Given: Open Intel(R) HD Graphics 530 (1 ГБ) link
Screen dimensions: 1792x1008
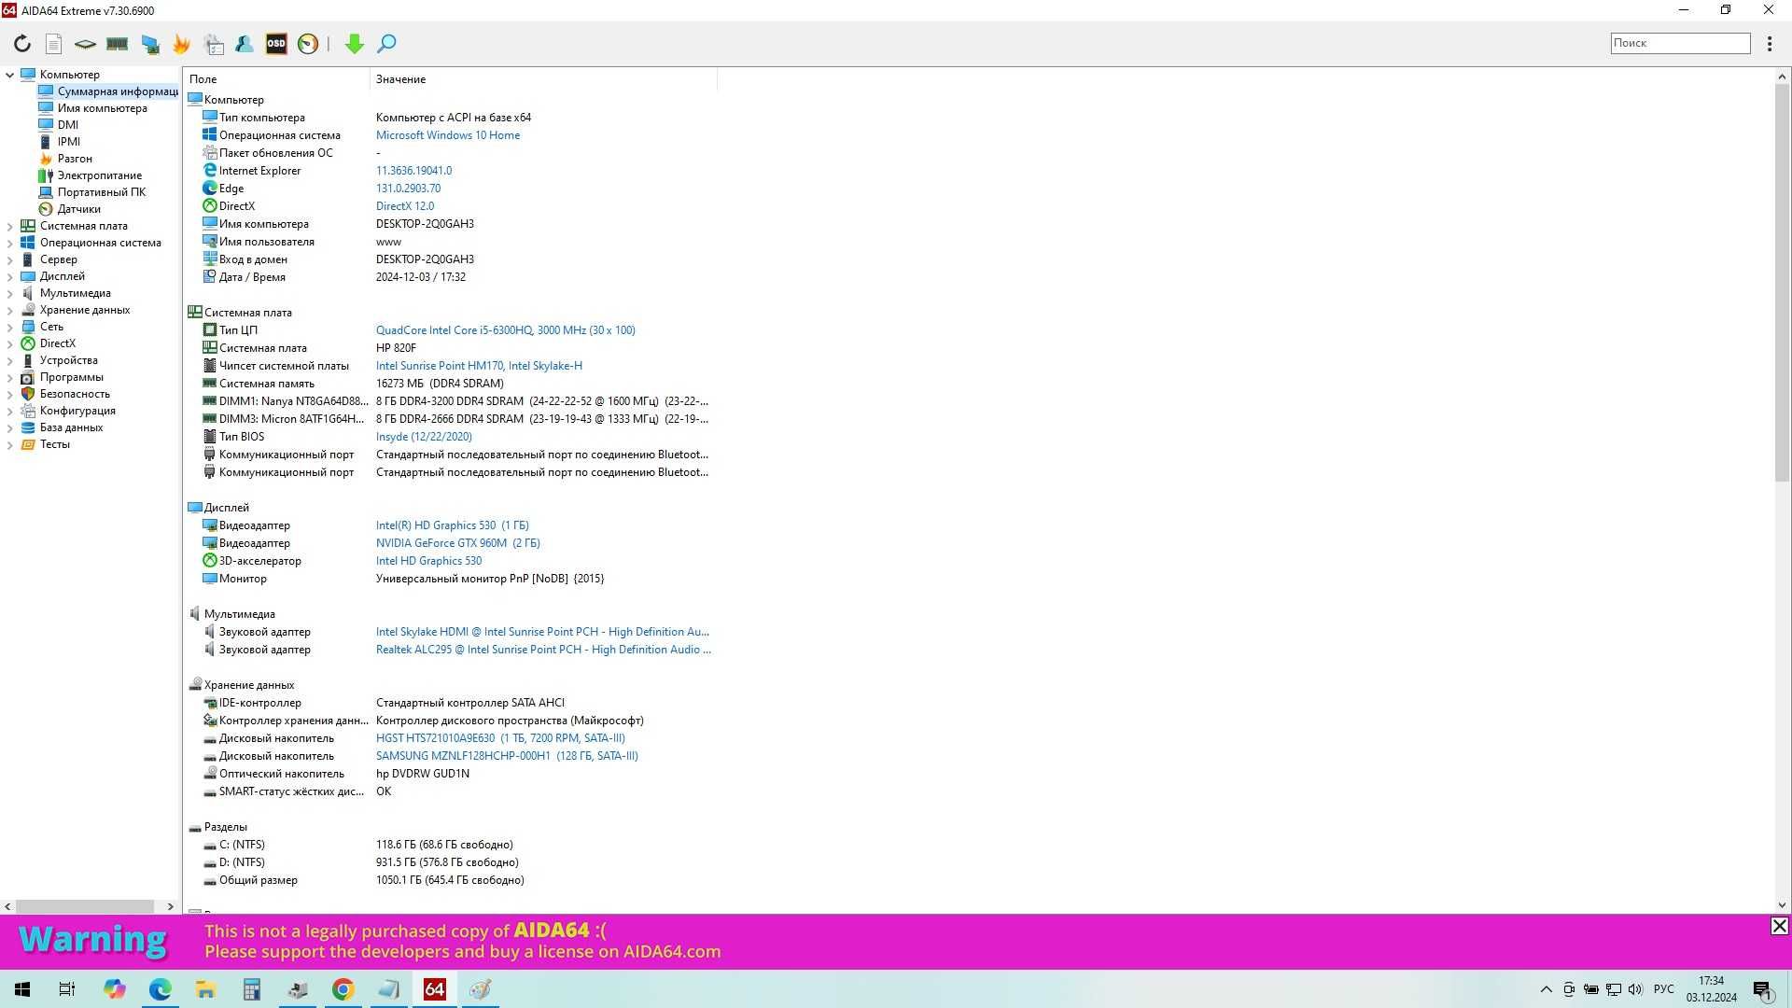Looking at the screenshot, I should [453, 525].
